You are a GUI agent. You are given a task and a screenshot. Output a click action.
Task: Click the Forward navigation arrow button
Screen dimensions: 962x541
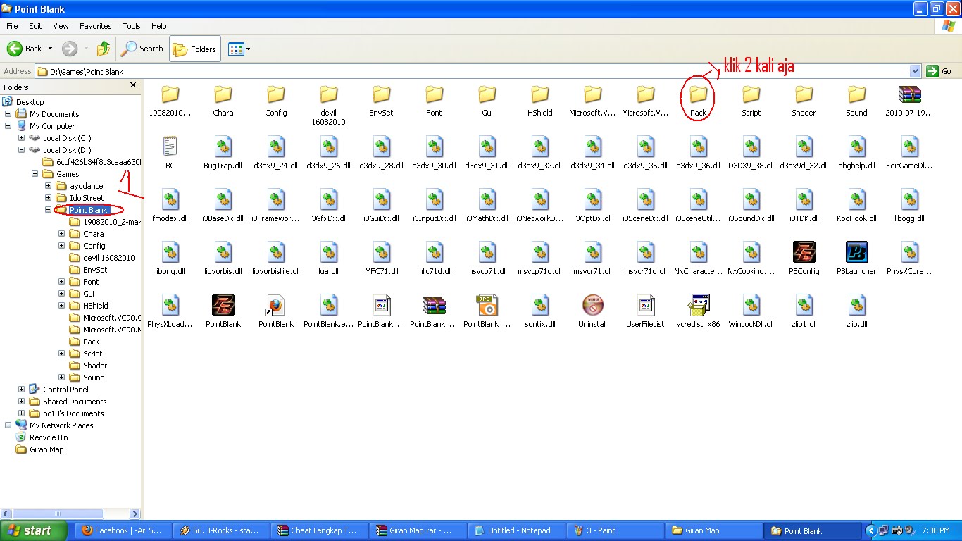click(70, 49)
